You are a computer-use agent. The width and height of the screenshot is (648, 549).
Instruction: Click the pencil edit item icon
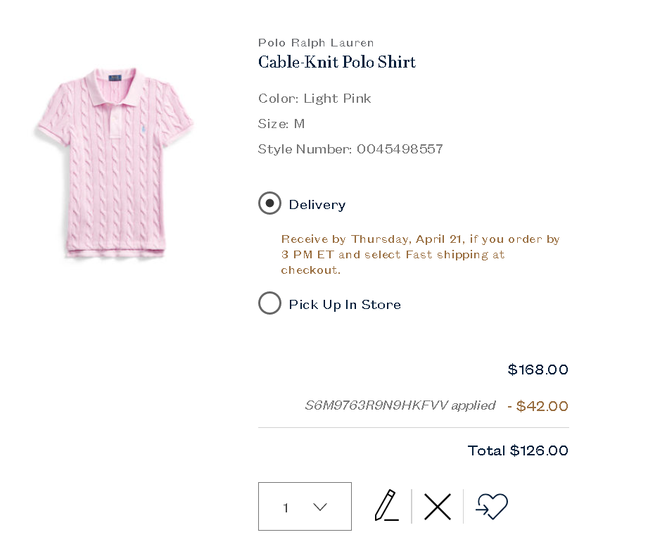(386, 505)
